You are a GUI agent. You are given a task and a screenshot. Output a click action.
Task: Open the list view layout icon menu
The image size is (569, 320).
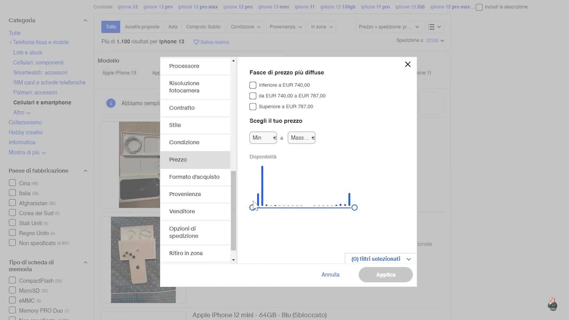click(434, 27)
